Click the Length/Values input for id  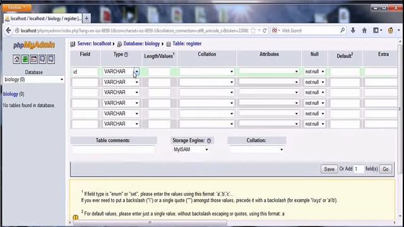[159, 71]
